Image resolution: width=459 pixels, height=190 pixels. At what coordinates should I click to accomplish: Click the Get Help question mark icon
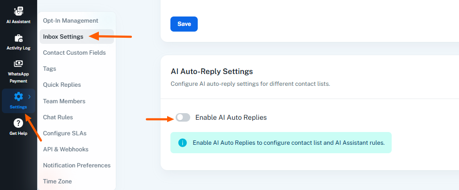18,123
